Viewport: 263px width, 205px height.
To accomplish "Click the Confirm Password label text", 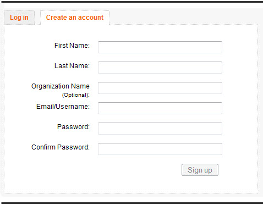I will (61, 147).
